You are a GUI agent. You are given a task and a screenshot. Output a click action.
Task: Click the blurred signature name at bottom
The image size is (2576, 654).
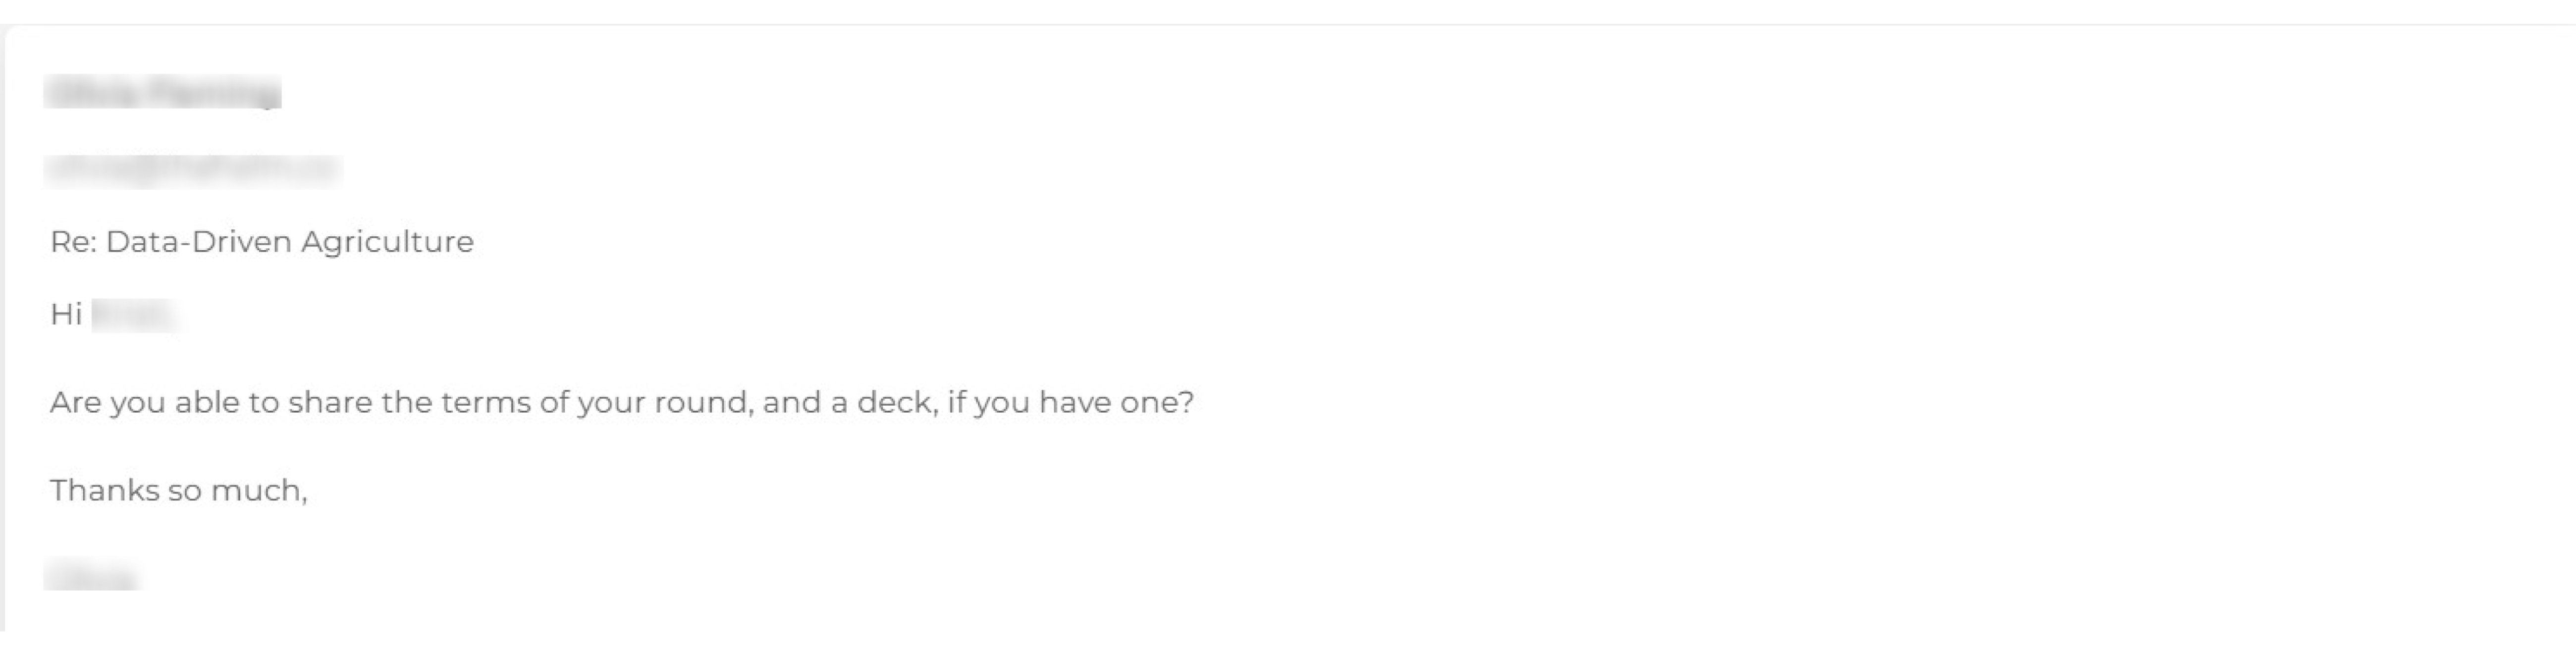(91, 577)
